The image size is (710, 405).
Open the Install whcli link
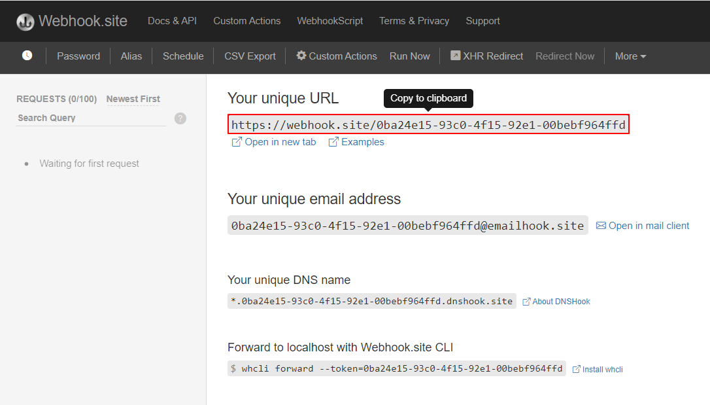click(x=602, y=370)
